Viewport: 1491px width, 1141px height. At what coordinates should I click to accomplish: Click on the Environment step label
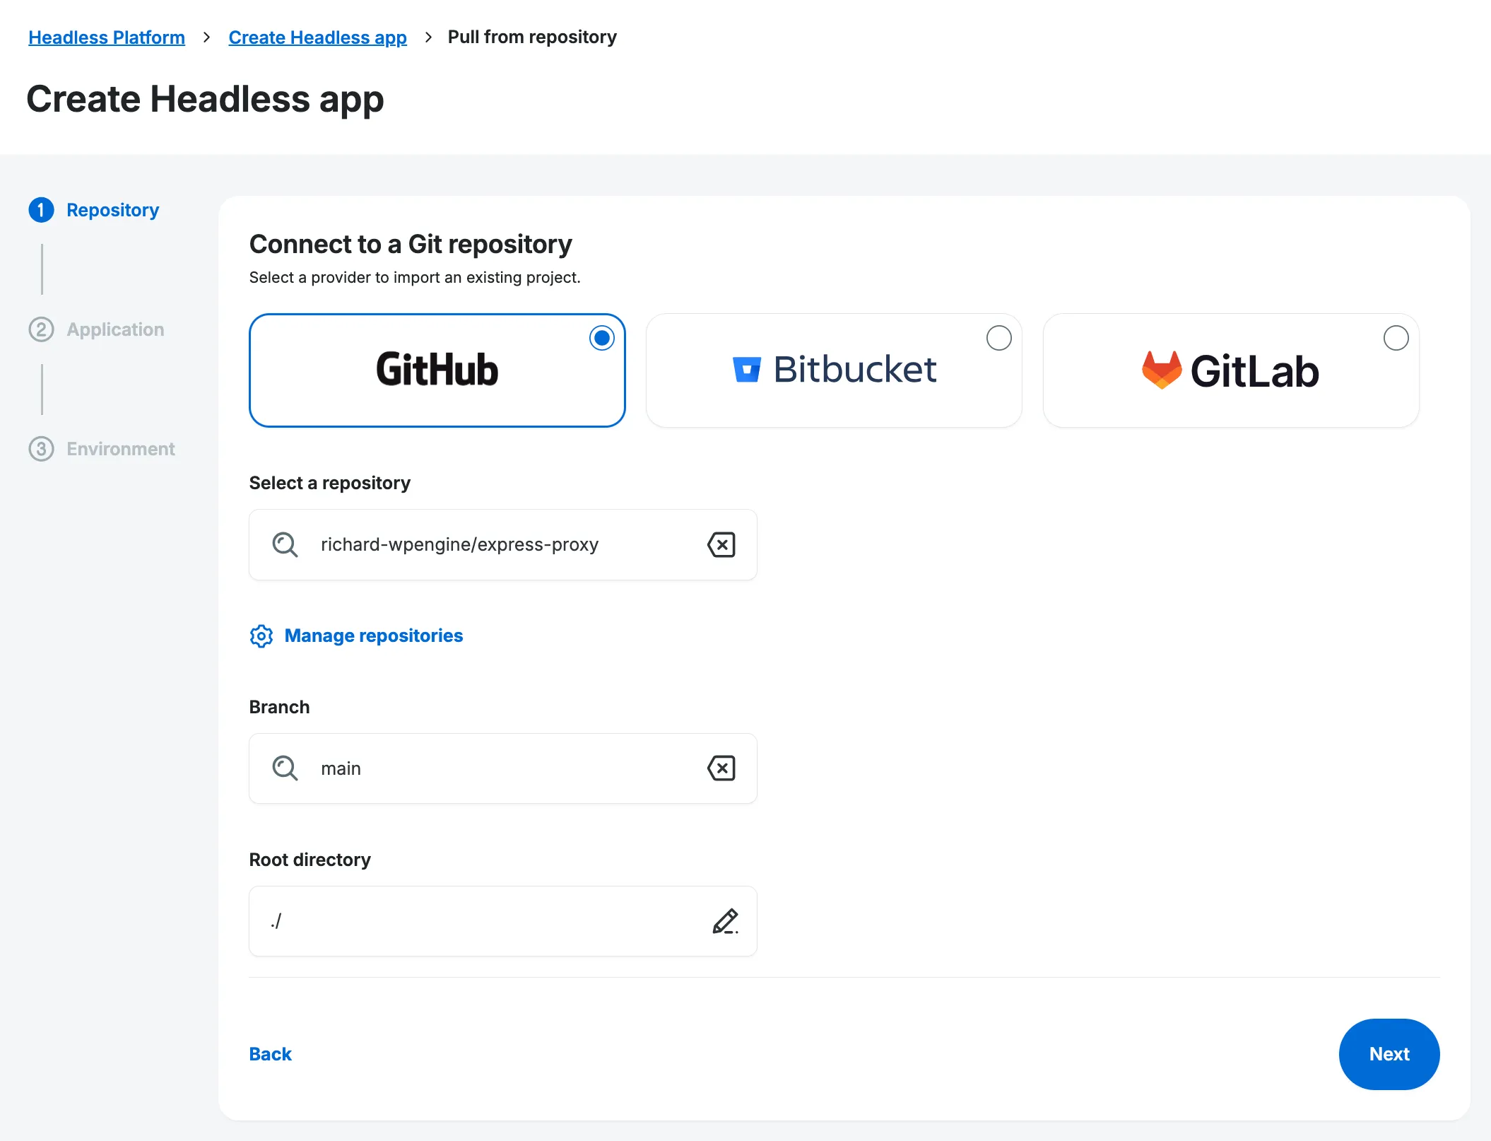point(119,448)
